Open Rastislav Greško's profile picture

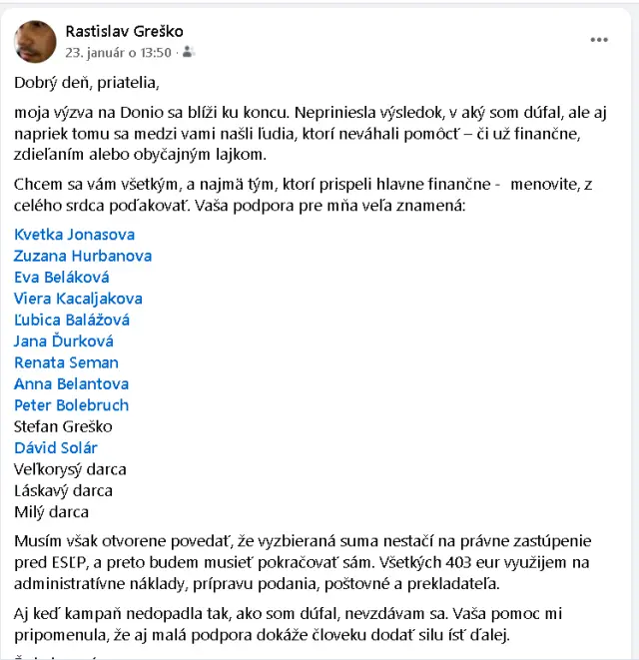coord(36,41)
